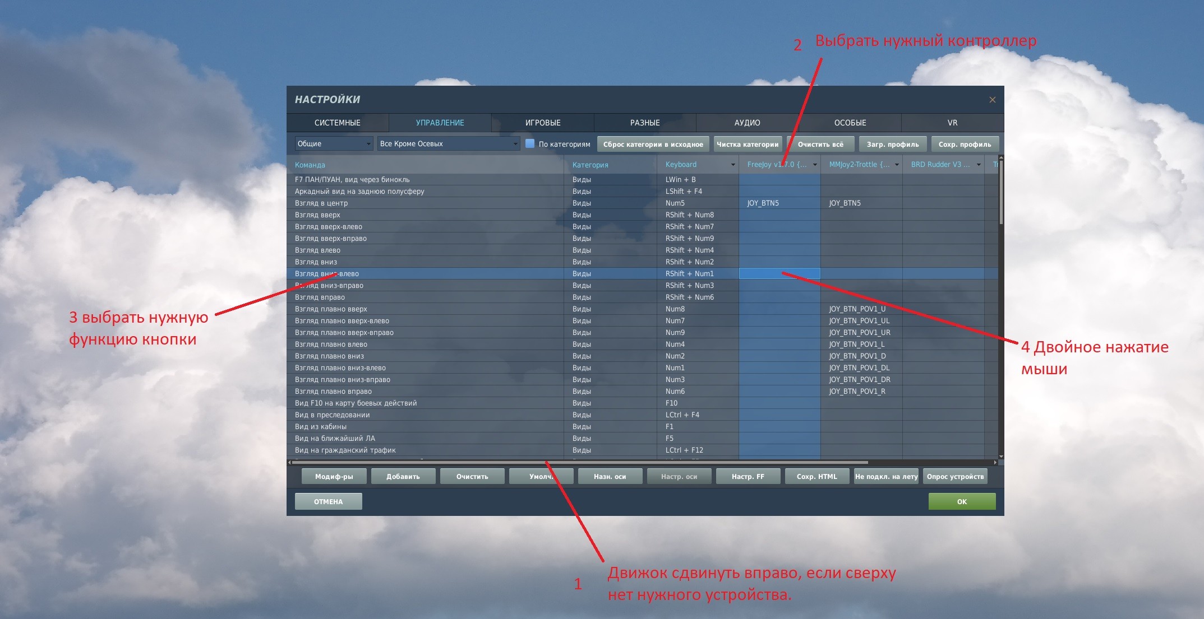Click the Очистить всё button
This screenshot has width=1204, height=619.
point(820,145)
